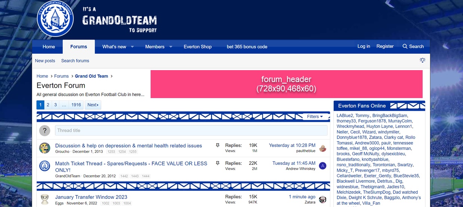Screen dimensions: 463x207
Task: Select the Forums tab
Action: click(x=78, y=47)
